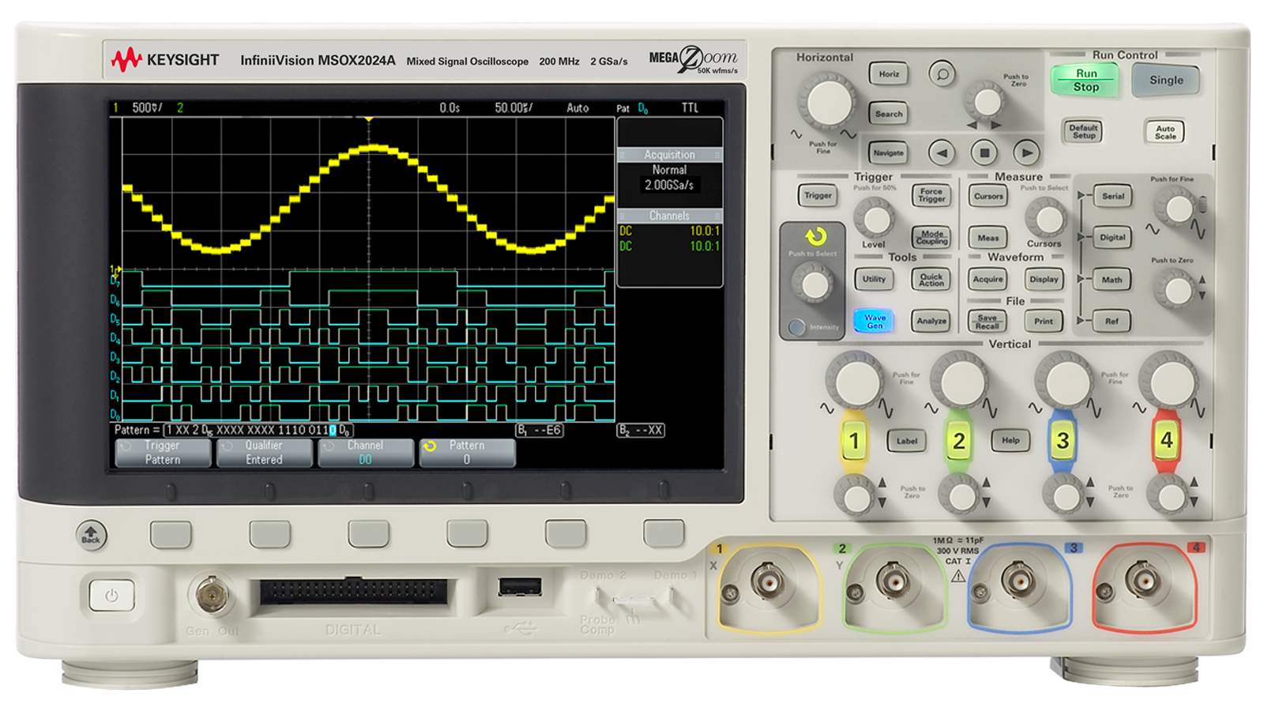The image size is (1264, 711).
Task: Open the Display settings
Action: pos(1044,280)
